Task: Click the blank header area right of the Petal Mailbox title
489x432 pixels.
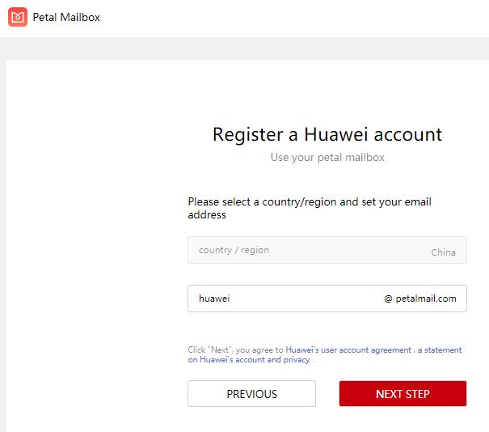Action: point(293,18)
